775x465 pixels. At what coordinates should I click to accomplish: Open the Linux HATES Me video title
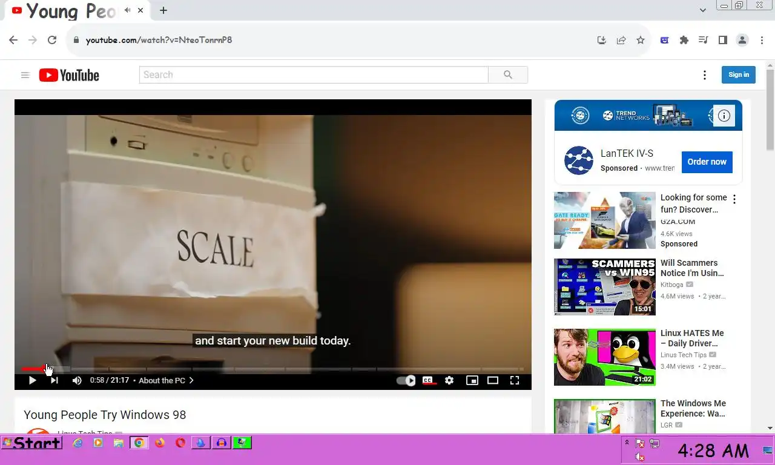point(692,338)
